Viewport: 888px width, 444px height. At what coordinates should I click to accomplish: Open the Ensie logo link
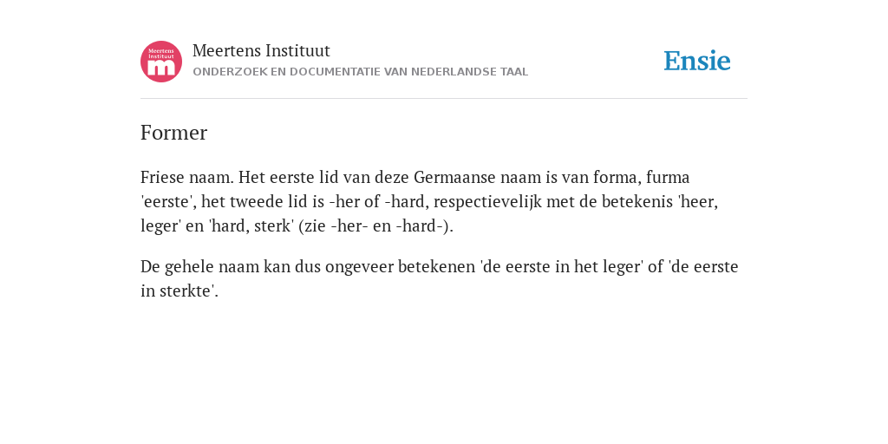coord(697,62)
